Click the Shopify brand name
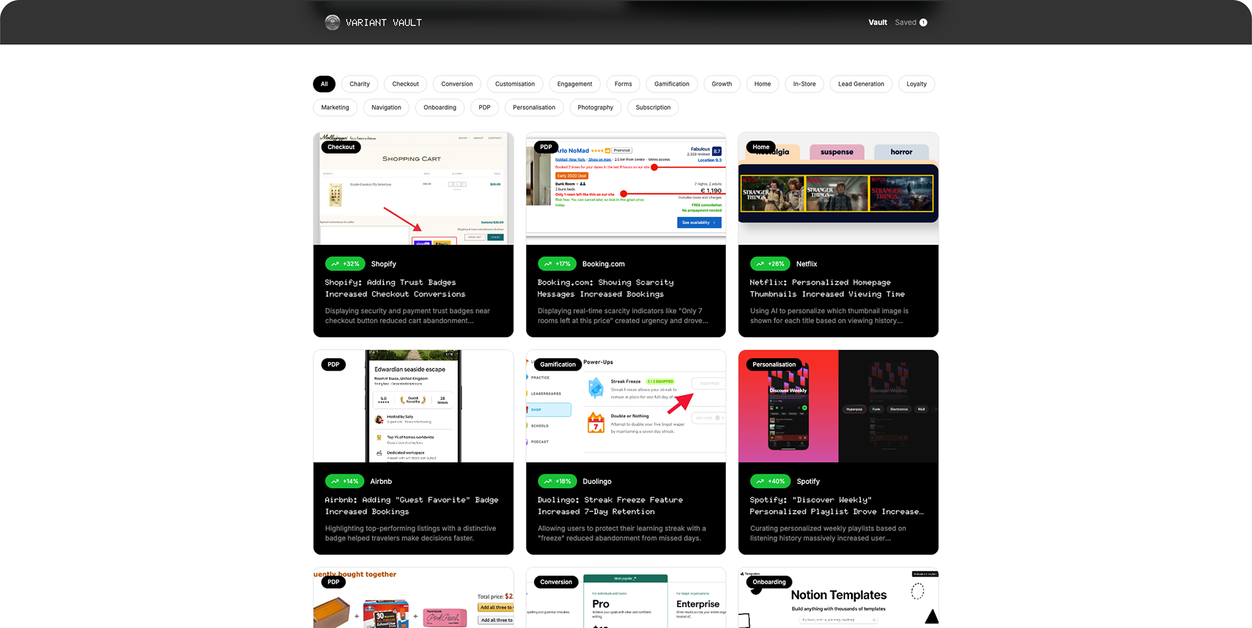 (x=383, y=264)
